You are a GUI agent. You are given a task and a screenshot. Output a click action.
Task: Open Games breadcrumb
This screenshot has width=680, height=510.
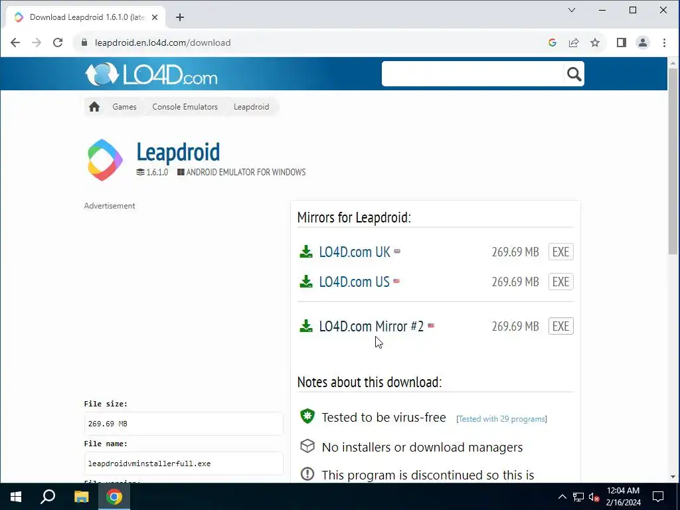pos(124,107)
